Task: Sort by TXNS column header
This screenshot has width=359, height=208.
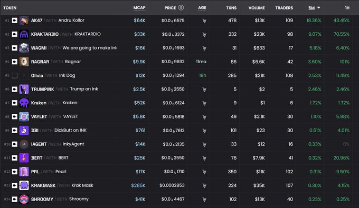Action: 231,8
